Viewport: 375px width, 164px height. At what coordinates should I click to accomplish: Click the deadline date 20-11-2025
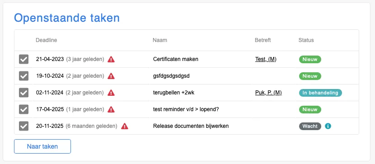point(50,126)
